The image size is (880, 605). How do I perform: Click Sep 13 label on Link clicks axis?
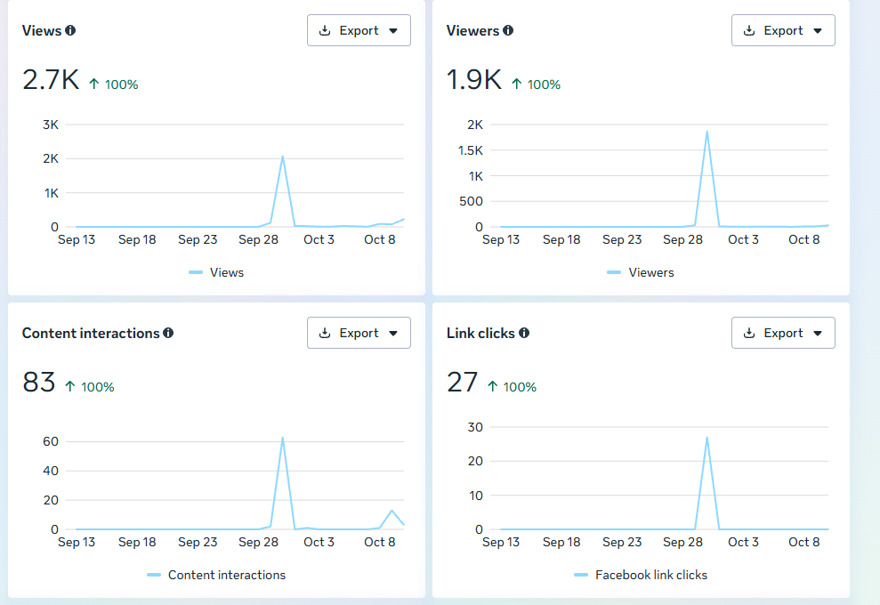(x=501, y=542)
